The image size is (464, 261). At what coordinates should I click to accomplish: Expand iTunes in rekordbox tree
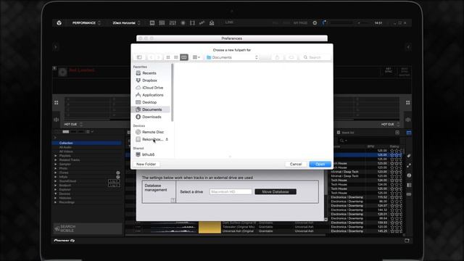[x=56, y=173]
